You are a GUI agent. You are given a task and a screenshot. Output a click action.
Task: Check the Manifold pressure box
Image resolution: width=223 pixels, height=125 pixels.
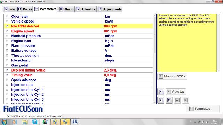[7, 36]
